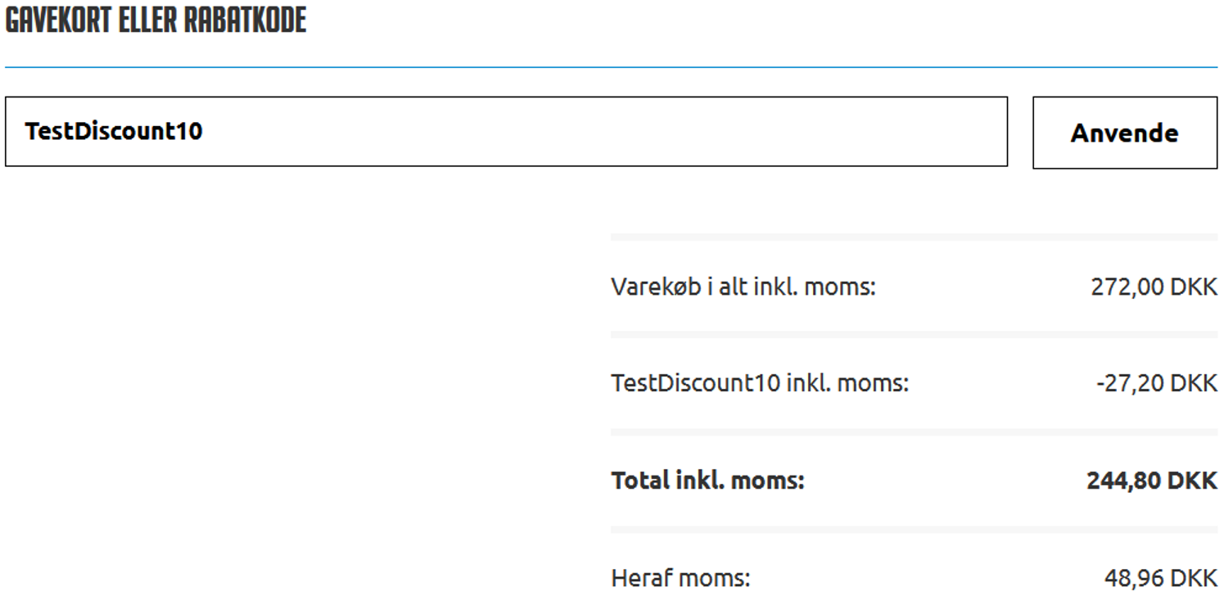The height and width of the screenshot is (605, 1224).
Task: Click the gray separator above the TestDiscount10 row
Action: coord(914,334)
